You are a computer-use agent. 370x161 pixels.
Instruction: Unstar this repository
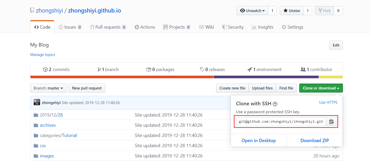click(292, 11)
